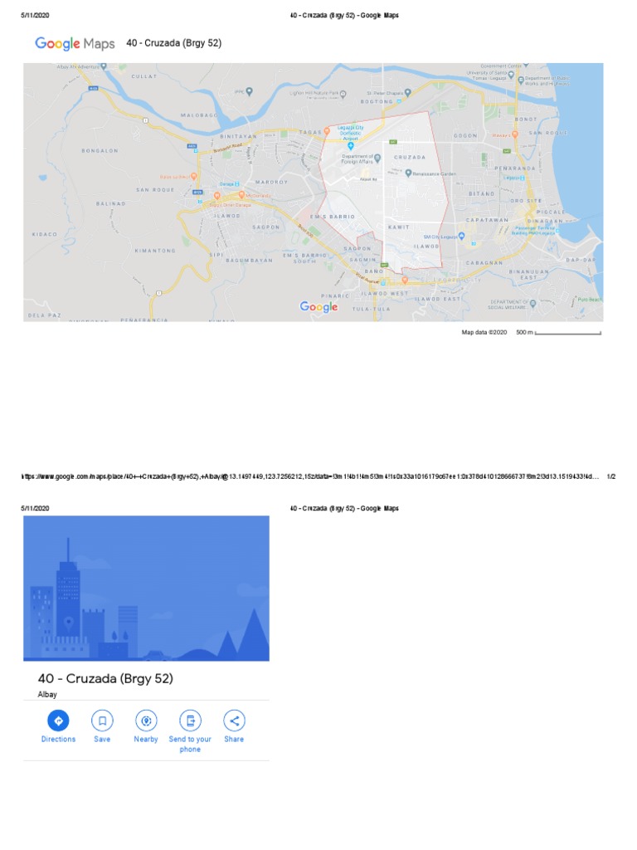Click the GOGON label on map
637x850 pixels.
[x=465, y=135]
